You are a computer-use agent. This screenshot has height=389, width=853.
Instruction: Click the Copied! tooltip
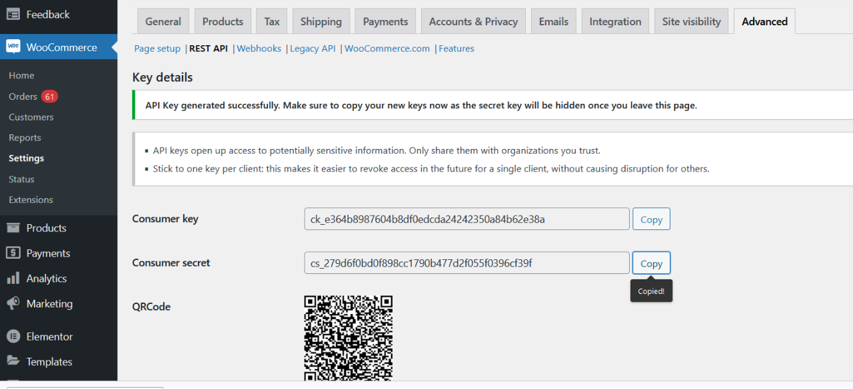tap(651, 291)
